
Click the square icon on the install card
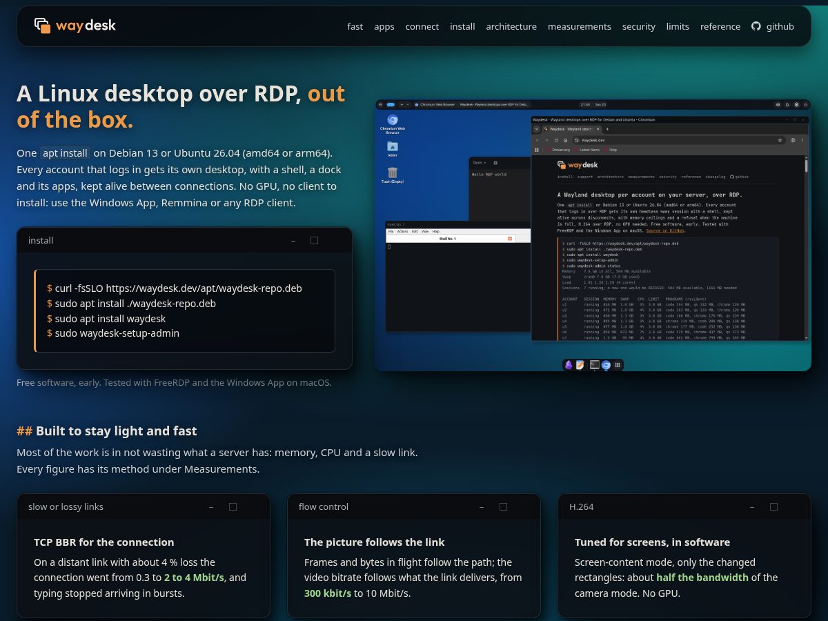pos(314,241)
